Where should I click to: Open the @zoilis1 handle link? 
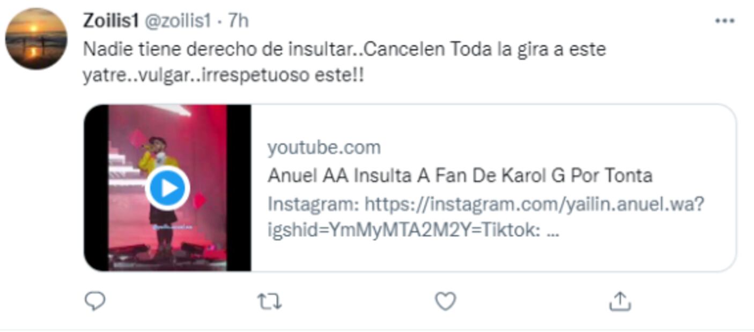tap(178, 21)
